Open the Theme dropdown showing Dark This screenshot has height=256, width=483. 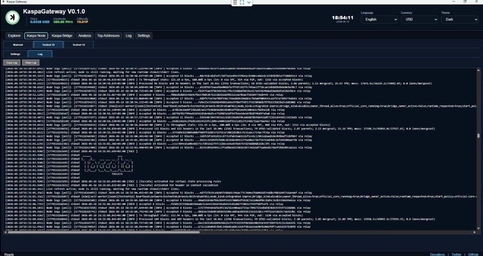click(x=460, y=19)
